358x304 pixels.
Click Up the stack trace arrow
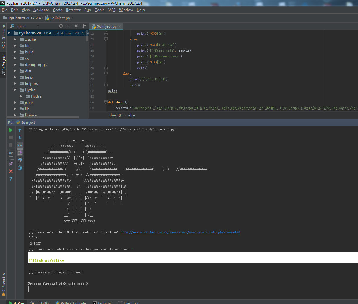click(20, 130)
